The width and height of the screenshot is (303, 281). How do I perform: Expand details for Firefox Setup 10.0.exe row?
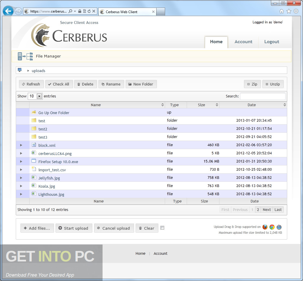[x=21, y=162]
